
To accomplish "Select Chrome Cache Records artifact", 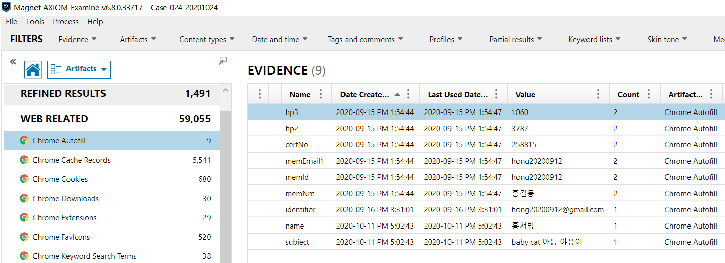I will (x=112, y=160).
